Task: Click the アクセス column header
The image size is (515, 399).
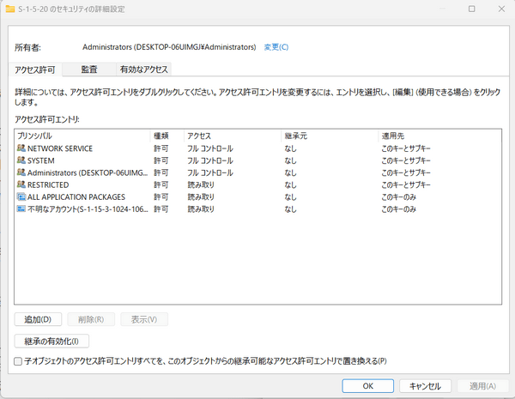Action: (x=233, y=136)
